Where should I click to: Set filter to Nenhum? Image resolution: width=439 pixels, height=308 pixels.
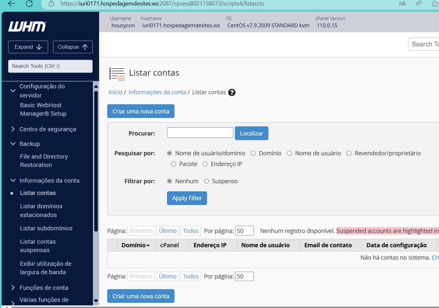169,181
